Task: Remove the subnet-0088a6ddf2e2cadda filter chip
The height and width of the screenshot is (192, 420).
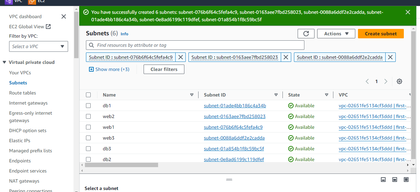Action: click(390, 57)
